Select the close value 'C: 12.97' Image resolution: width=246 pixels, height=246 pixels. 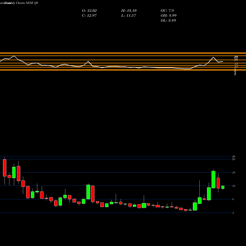tap(89, 16)
